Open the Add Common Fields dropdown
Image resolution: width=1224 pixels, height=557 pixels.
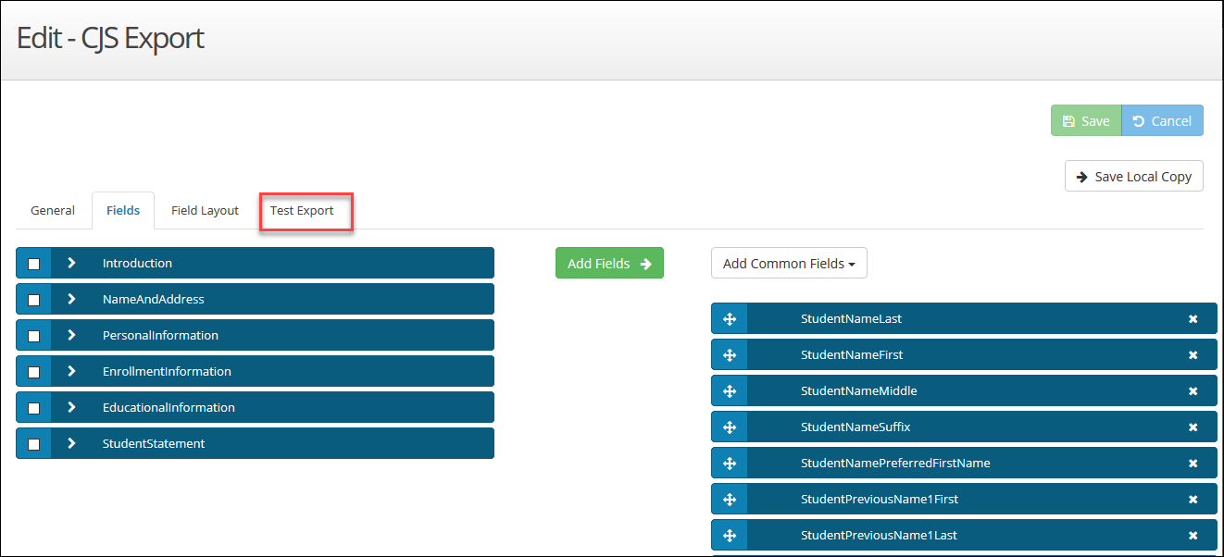click(789, 263)
